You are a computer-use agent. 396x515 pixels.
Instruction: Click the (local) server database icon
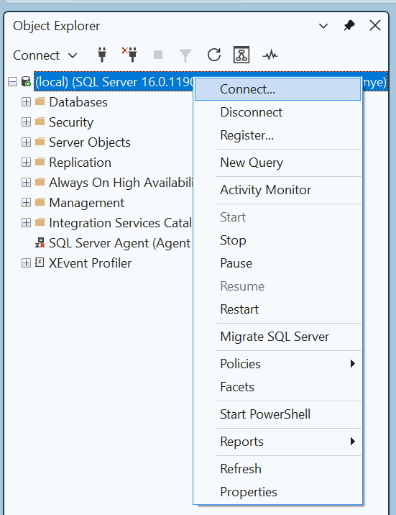(x=26, y=81)
